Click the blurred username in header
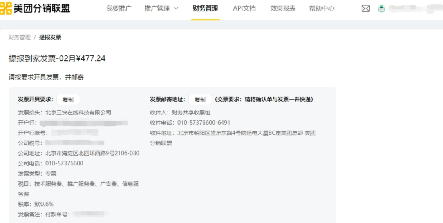The height and width of the screenshot is (223, 443). pos(415,9)
